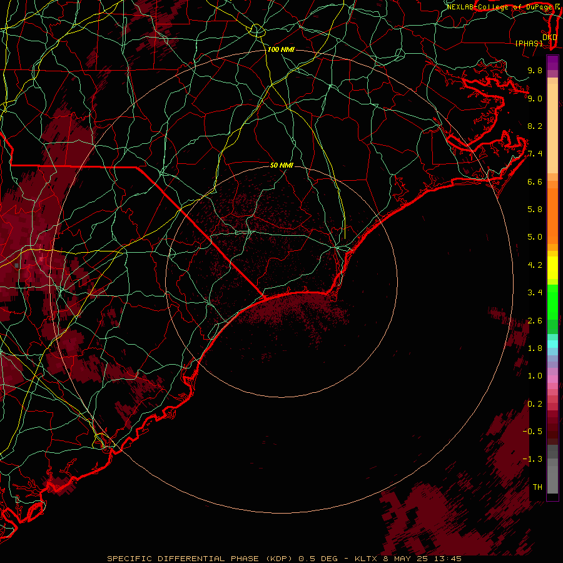Image resolution: width=563 pixels, height=563 pixels.
Task: Click the '50 NMI' range ring label
Action: [x=281, y=165]
